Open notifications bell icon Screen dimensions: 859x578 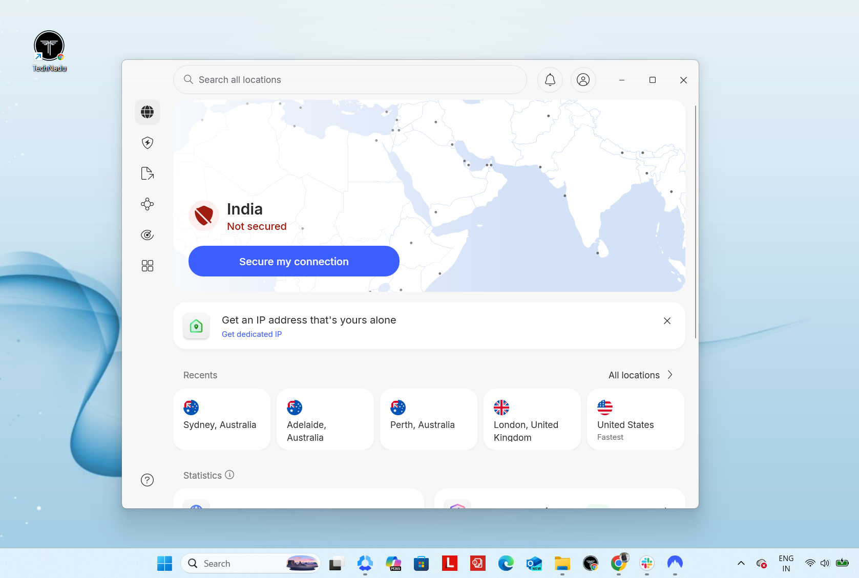click(550, 80)
